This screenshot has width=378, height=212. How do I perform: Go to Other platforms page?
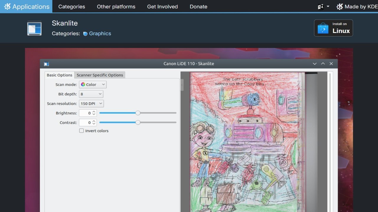tap(116, 6)
